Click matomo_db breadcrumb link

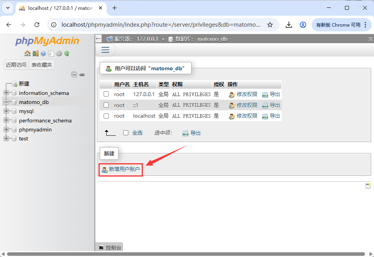click(x=212, y=39)
